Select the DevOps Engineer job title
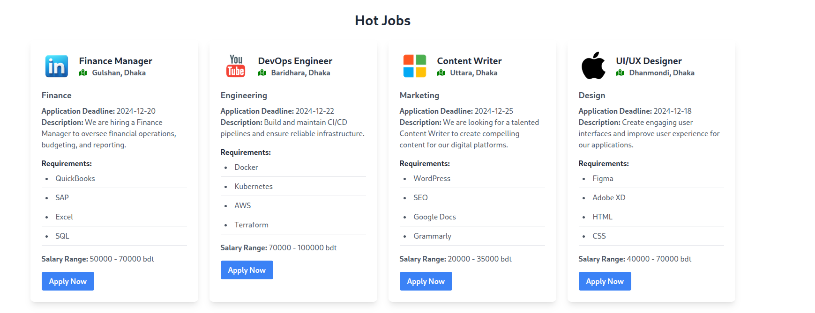Screen dimensions: 815x313 click(295, 61)
